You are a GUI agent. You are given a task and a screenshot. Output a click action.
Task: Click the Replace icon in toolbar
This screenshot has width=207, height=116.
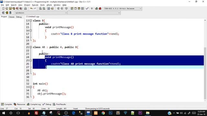(44, 9)
